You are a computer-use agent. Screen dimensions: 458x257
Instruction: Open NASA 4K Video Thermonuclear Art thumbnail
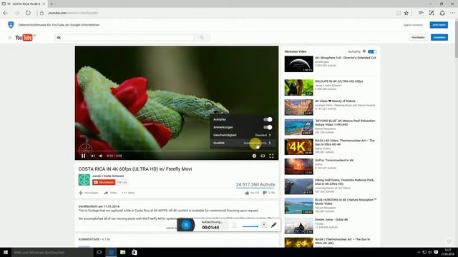tap(299, 146)
